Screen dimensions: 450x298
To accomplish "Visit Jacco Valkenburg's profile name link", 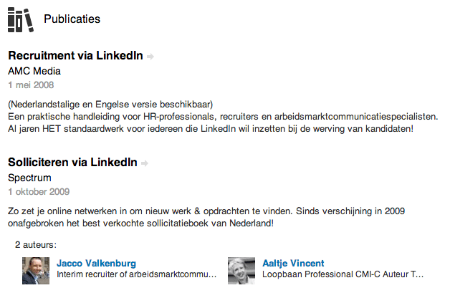I will pos(96,263).
